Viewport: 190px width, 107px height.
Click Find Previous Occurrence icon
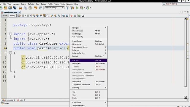coord(37,16)
